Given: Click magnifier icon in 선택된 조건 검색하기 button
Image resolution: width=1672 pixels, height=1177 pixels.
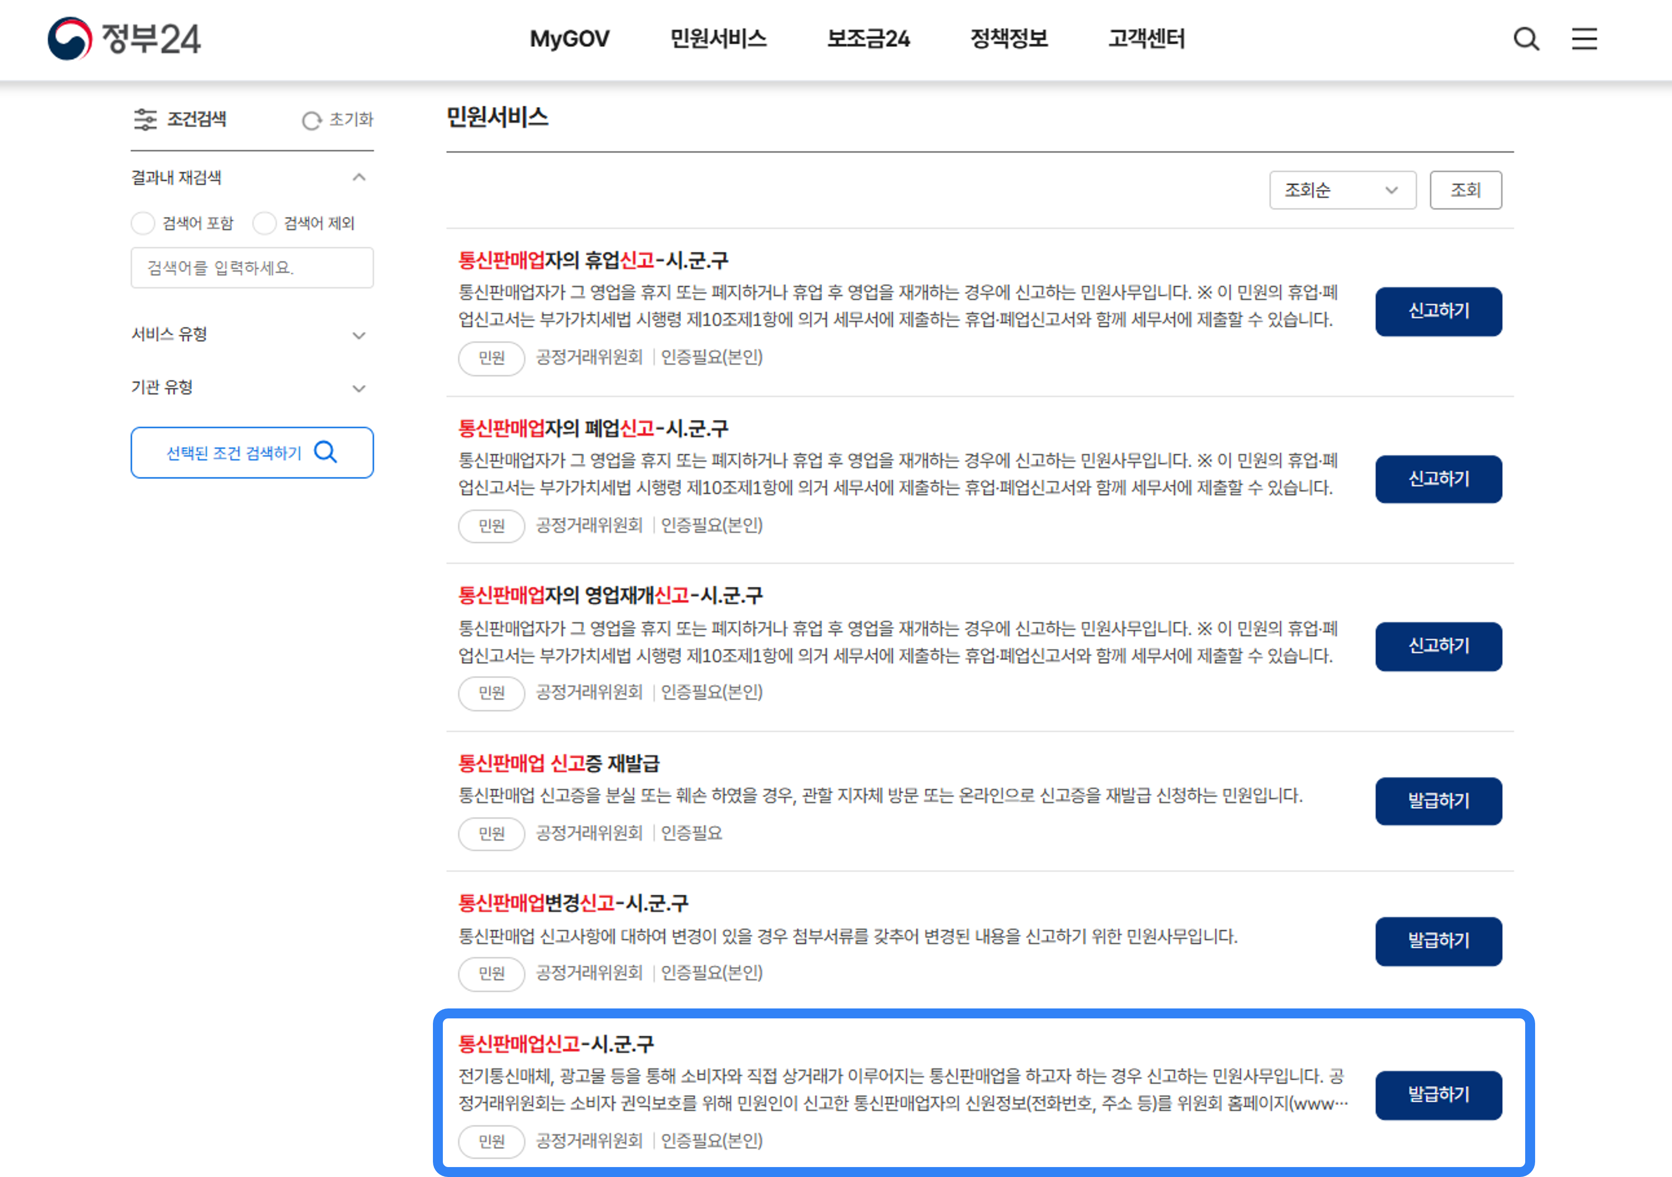Looking at the screenshot, I should (325, 452).
